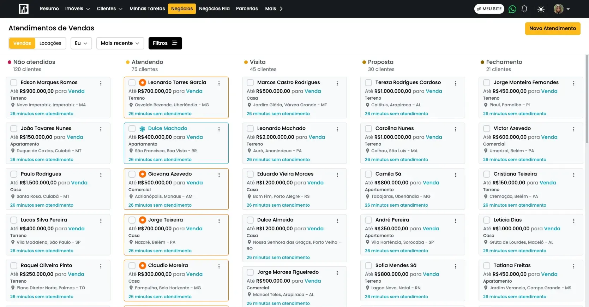Open three-dot menu on Tereza Rodrigues Cardoso card
Viewport: 589px width, 307px height.
[x=456, y=83]
